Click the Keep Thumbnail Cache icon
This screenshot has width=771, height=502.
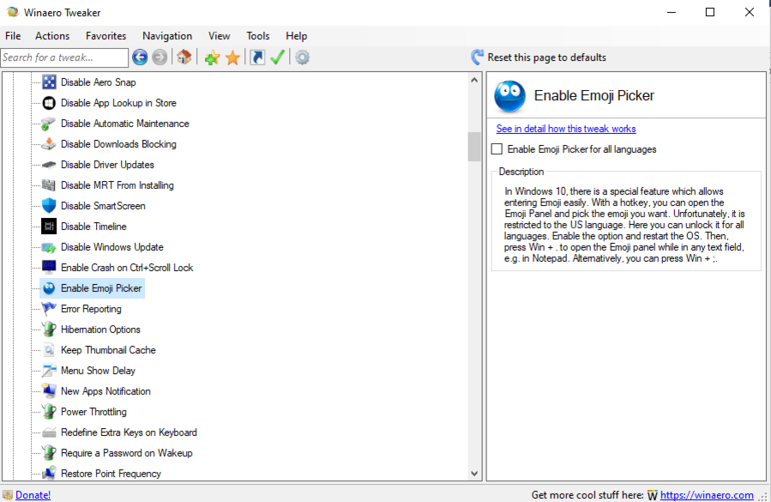[x=49, y=350]
